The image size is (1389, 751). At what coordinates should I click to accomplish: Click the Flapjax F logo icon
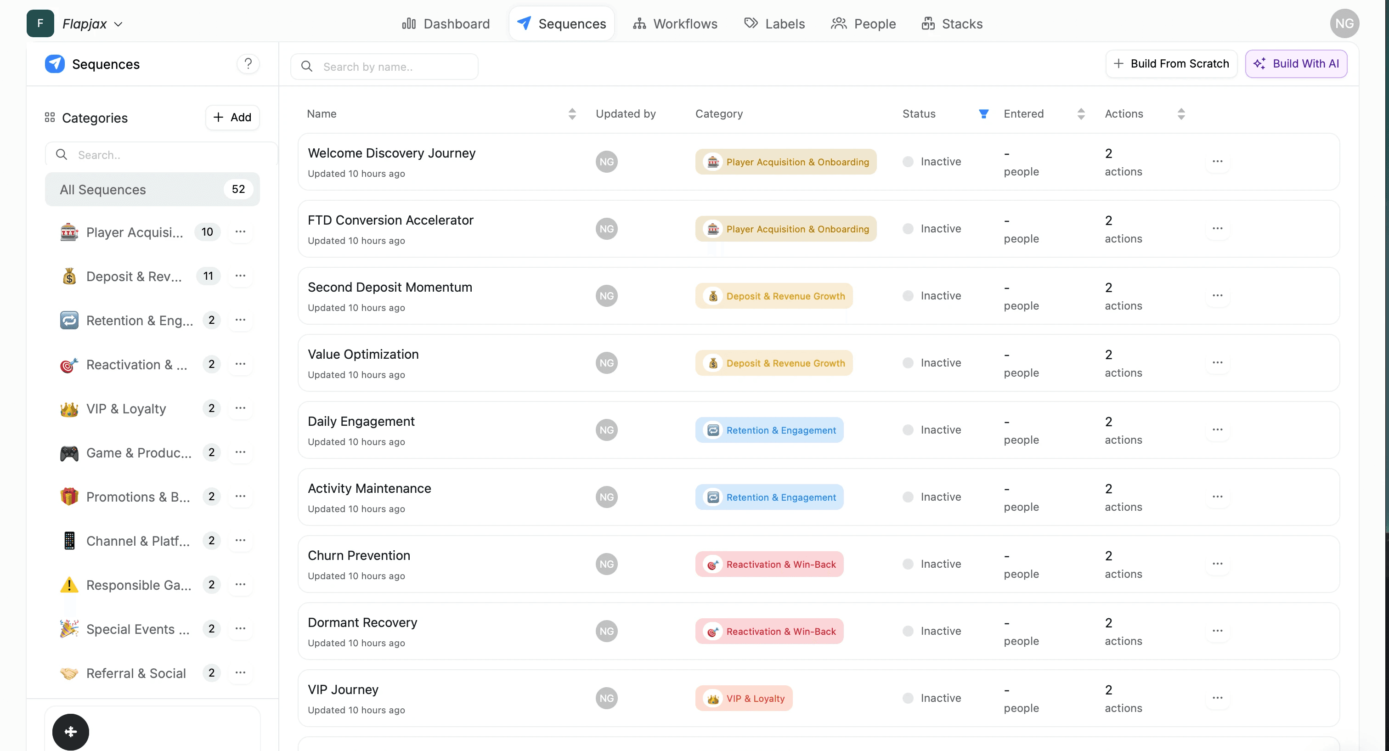tap(40, 24)
